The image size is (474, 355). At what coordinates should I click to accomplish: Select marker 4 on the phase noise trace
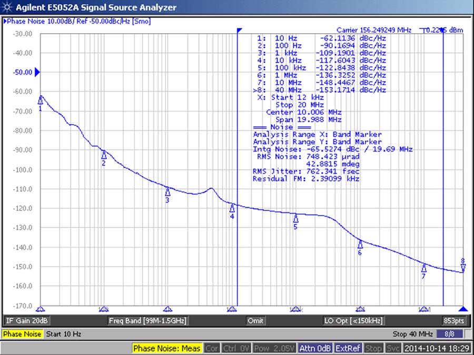tap(232, 208)
